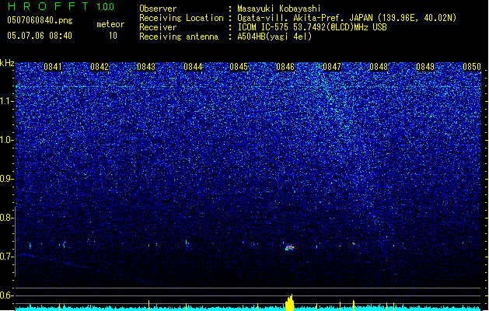489x311 pixels.
Task: Select the observer name Masayuki Kobayashi
Action: [279, 9]
